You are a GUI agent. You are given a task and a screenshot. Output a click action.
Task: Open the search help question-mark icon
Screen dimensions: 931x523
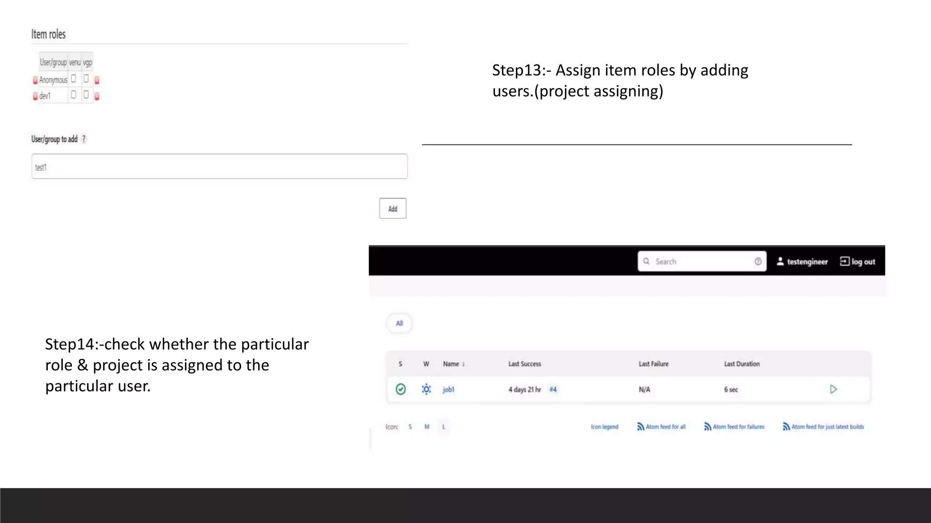(758, 261)
